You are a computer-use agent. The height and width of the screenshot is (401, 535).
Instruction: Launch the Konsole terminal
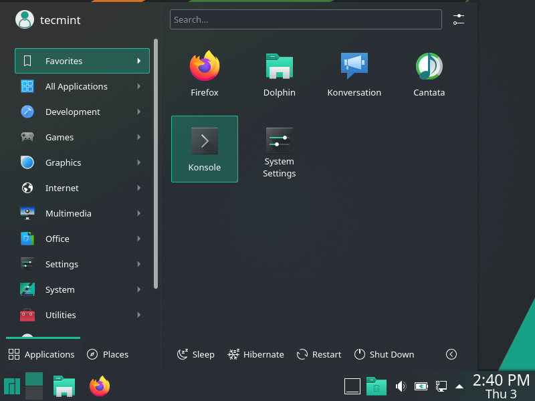point(205,148)
